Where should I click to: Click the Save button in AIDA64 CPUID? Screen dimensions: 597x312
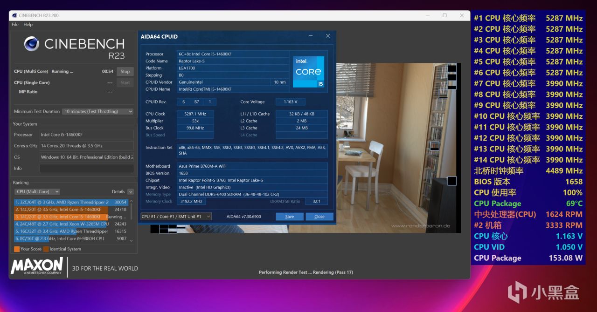290,217
